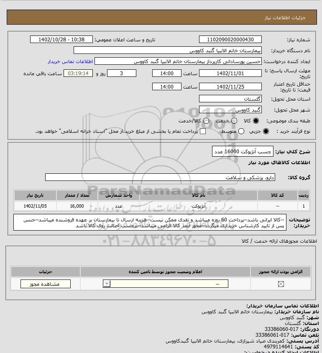Viewport: 322px width, 353px height.
Task: Click the response deadline date 1402/11/01
Action: tap(230, 73)
